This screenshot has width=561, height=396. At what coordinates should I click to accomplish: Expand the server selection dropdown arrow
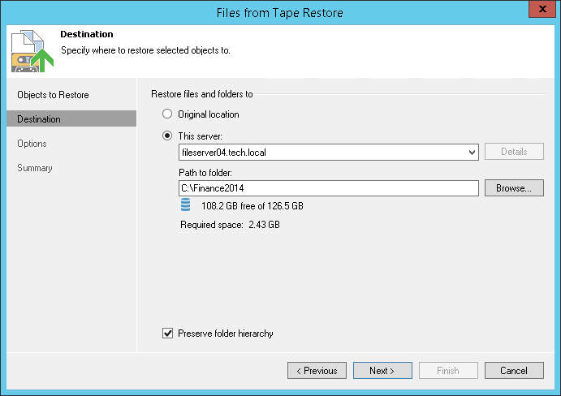(473, 152)
